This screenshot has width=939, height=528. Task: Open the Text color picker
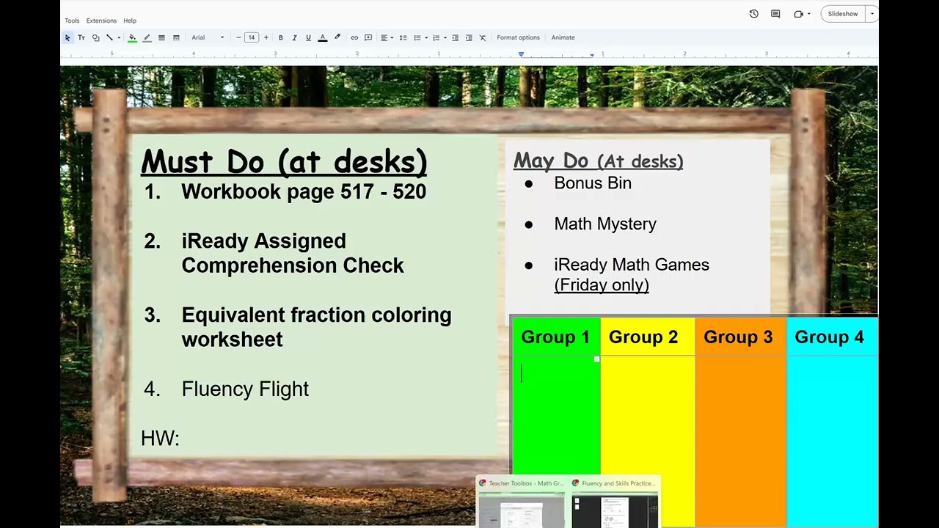322,37
